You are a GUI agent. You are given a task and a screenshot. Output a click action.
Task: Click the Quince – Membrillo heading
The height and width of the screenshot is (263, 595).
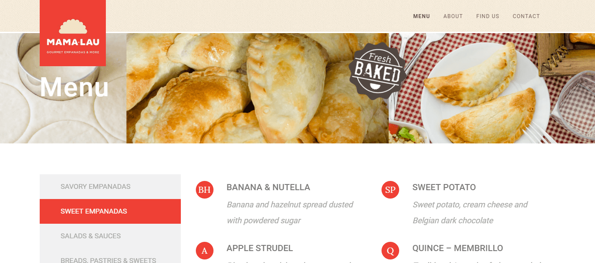(458, 248)
